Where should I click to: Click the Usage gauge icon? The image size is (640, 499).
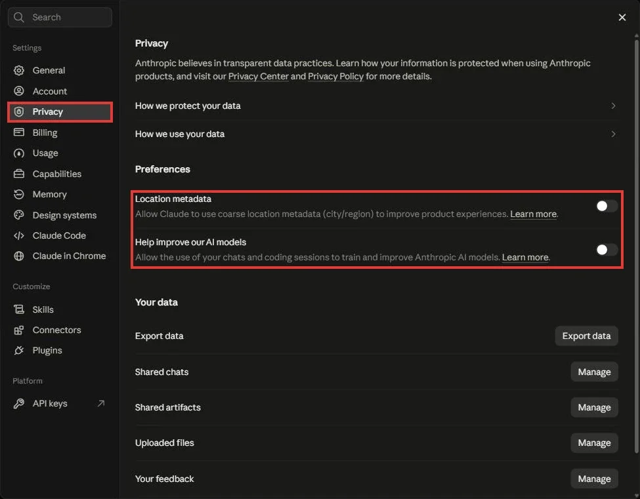(19, 153)
